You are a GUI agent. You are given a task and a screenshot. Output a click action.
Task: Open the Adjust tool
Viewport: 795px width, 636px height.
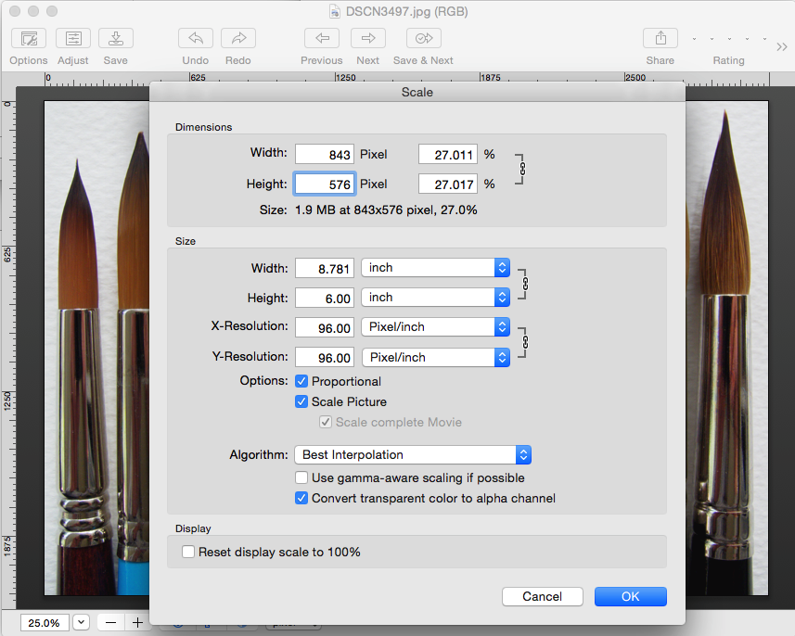[x=73, y=39]
